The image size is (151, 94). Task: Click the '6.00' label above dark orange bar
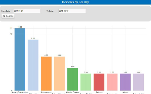tap(46, 55)
